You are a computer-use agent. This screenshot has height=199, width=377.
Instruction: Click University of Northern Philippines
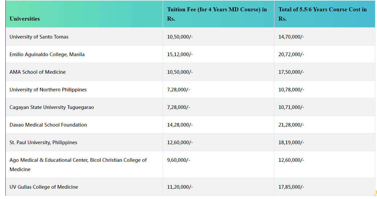click(x=48, y=90)
